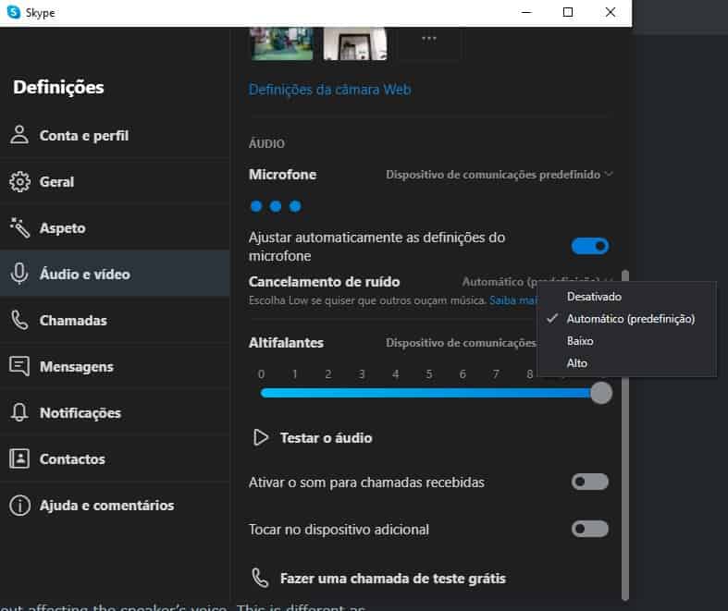This screenshot has width=728, height=611.
Task: Click the Cancelamento de ruído label
Action: (324, 282)
